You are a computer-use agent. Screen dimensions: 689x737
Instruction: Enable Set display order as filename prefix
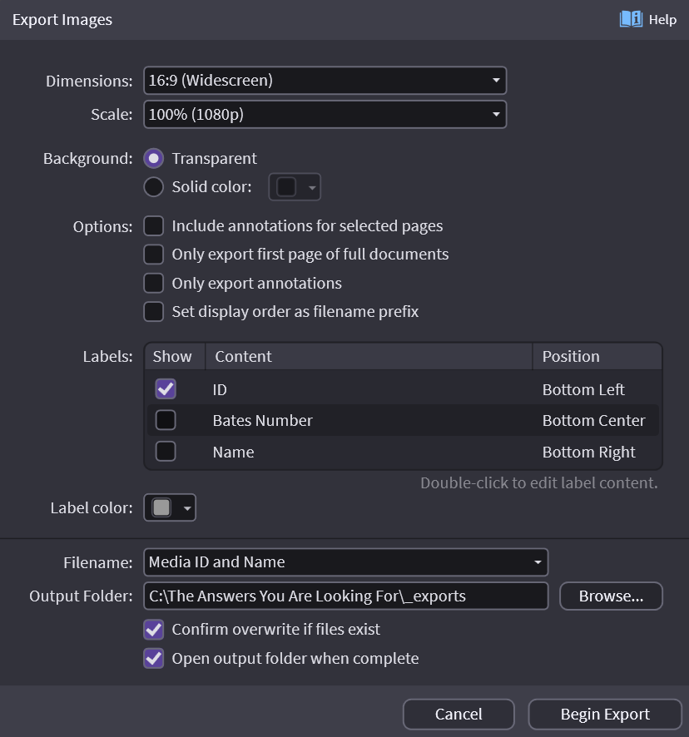(x=154, y=312)
